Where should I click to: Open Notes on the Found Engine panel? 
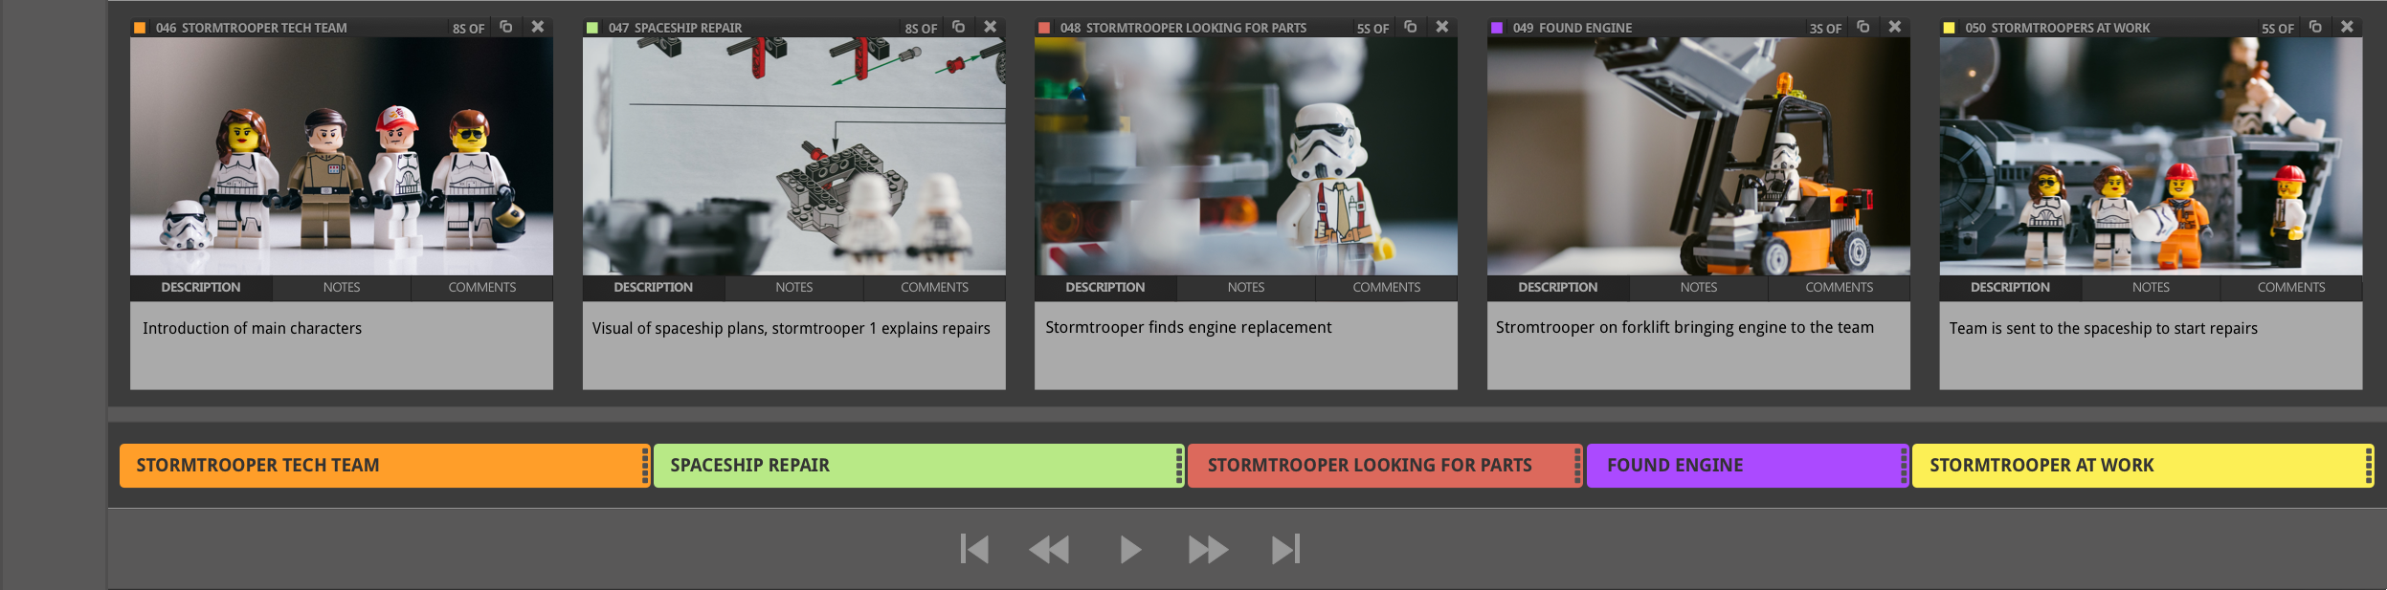tap(1699, 288)
